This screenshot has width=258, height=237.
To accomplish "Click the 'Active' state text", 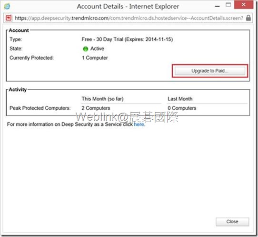I will point(97,48).
